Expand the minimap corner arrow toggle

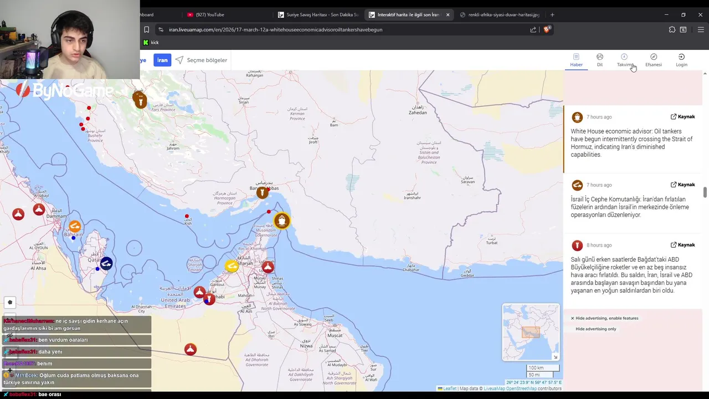(555, 356)
